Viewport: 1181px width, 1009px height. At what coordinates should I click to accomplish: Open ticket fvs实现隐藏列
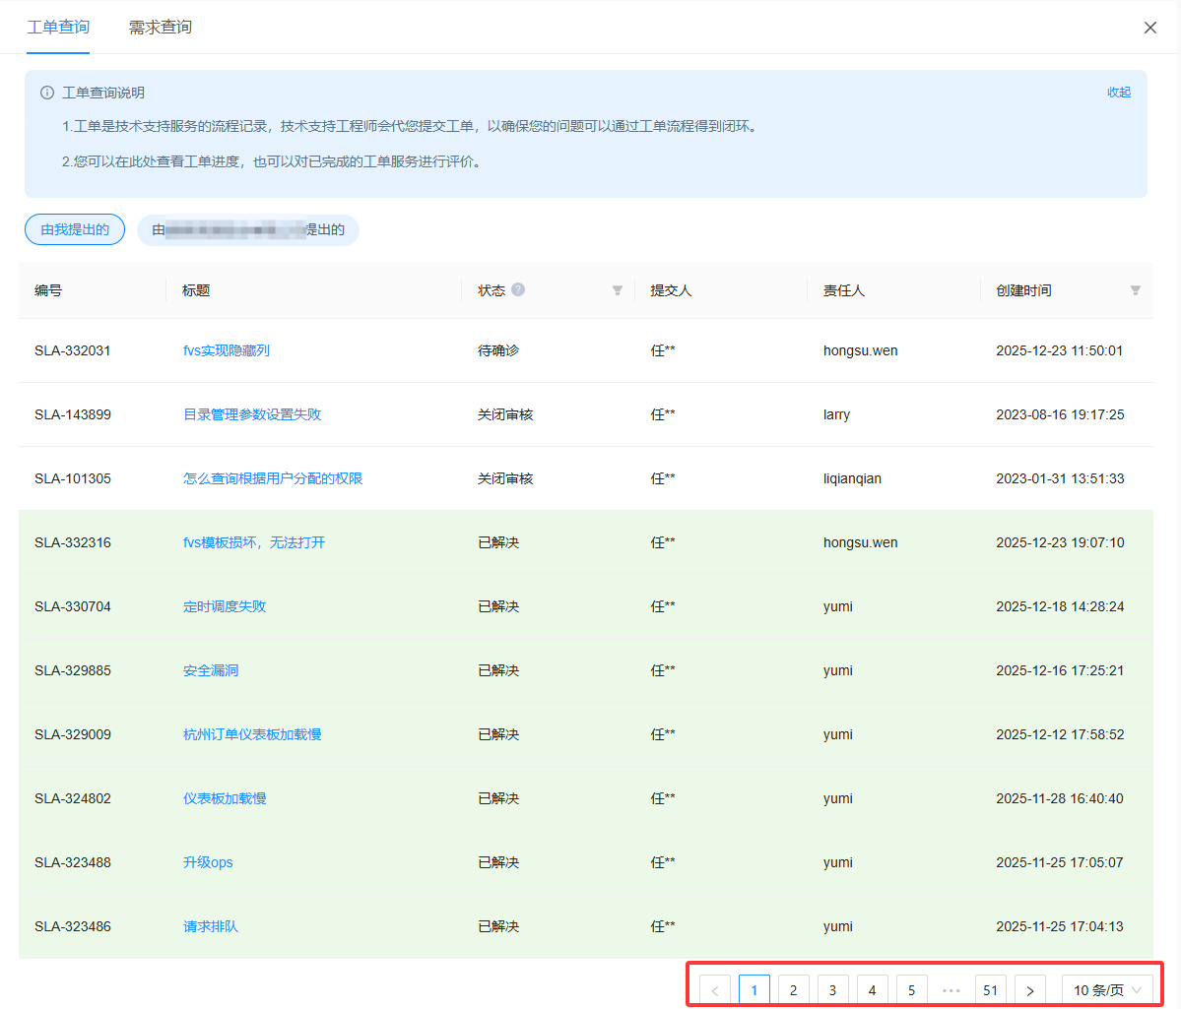point(227,350)
